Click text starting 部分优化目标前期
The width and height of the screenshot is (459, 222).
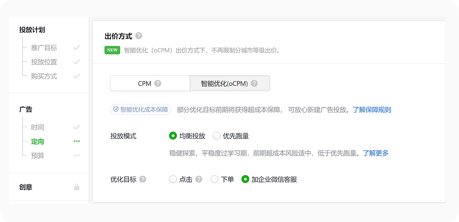tap(263, 110)
